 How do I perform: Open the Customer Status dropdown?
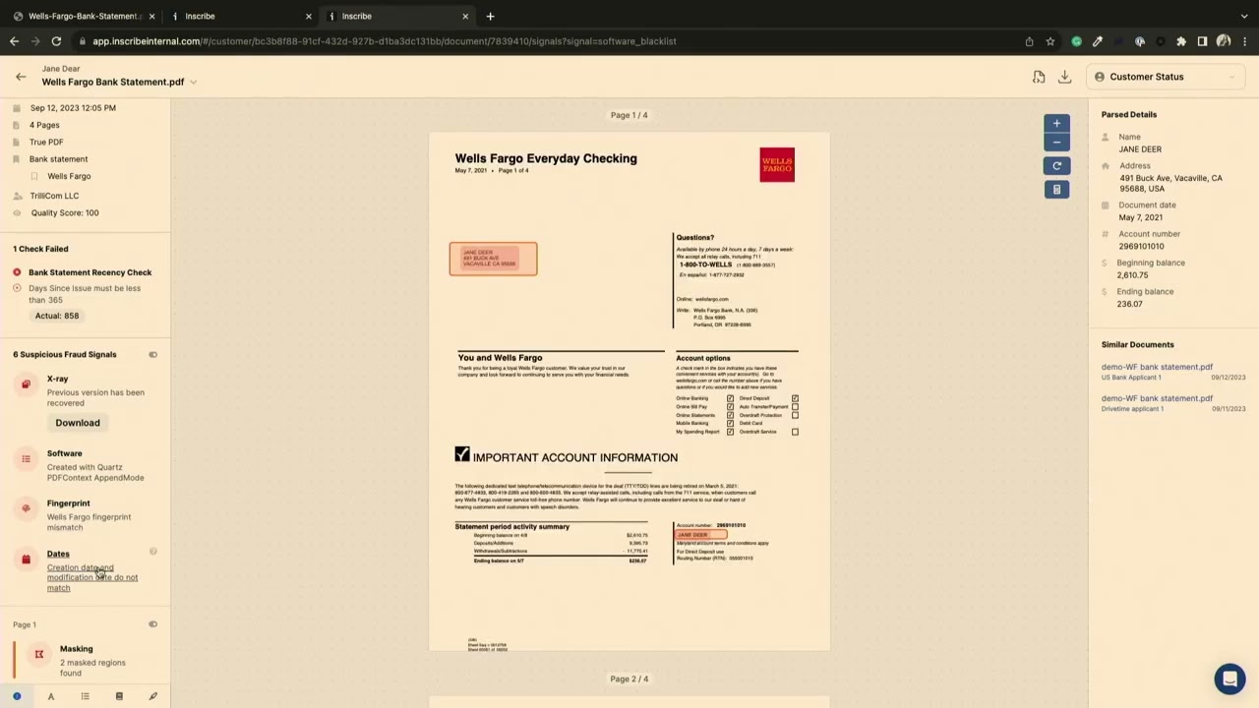click(x=1166, y=77)
